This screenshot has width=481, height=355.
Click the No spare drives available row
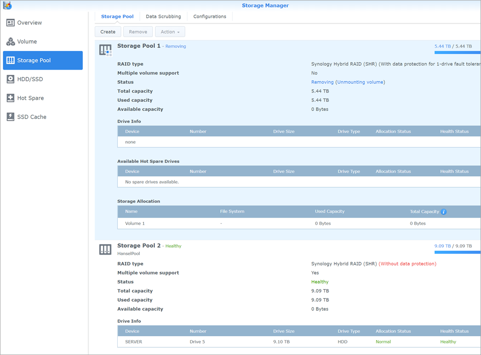point(299,182)
